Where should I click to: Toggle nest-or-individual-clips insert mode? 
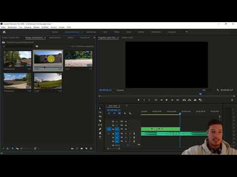(x=109, y=113)
